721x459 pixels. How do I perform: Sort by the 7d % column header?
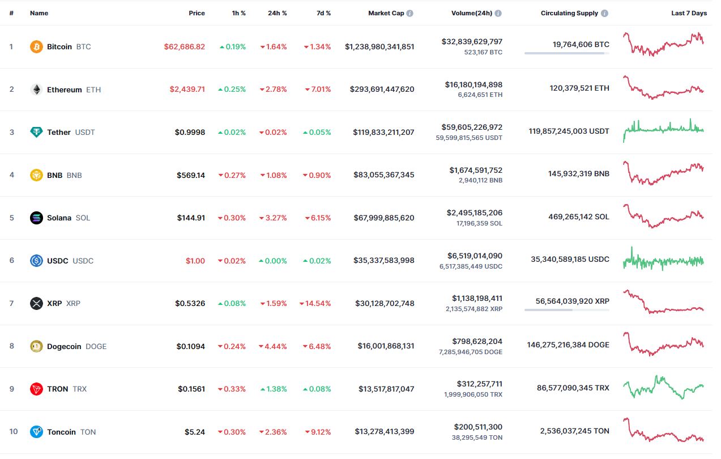tap(323, 13)
